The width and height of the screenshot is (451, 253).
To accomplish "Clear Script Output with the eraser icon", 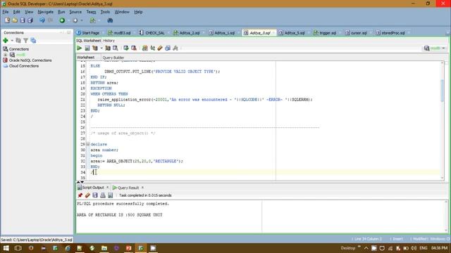I will pyautogui.click(x=87, y=195).
